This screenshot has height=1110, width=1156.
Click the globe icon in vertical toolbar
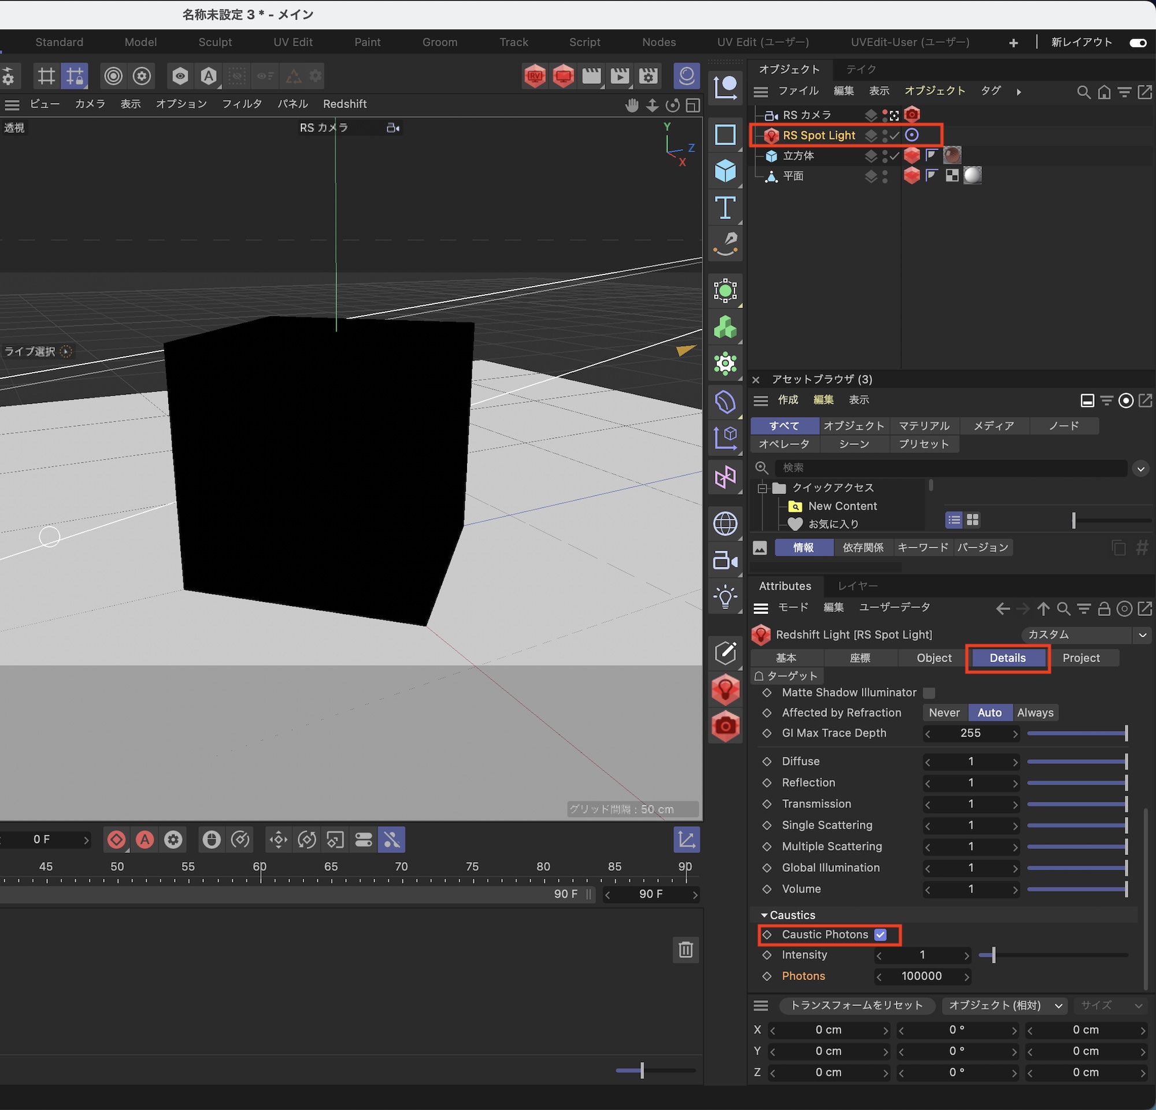click(x=725, y=524)
